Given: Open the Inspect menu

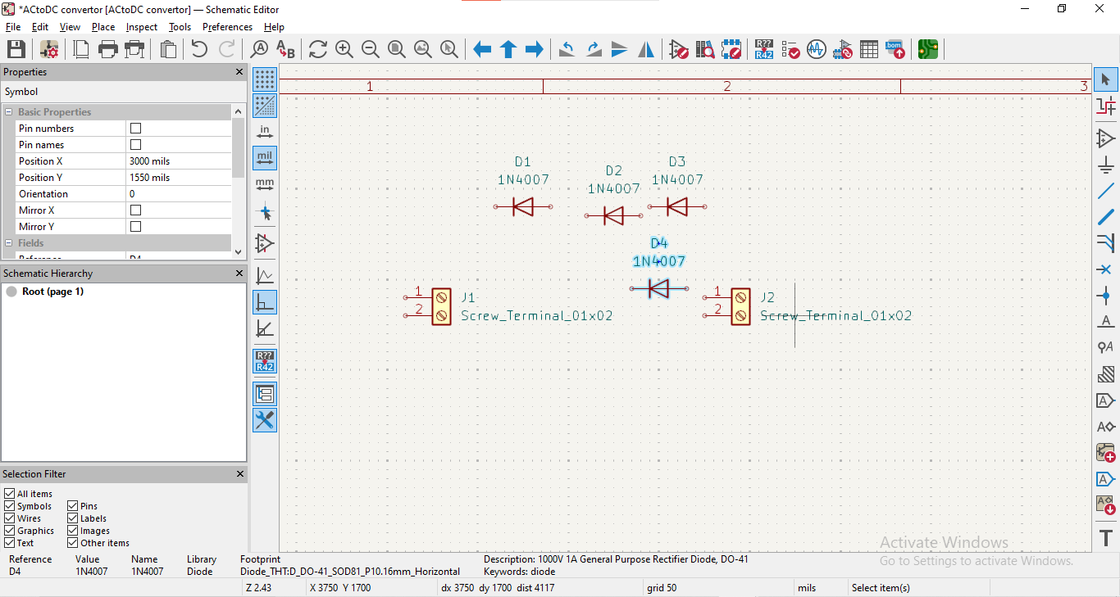Looking at the screenshot, I should (x=142, y=27).
